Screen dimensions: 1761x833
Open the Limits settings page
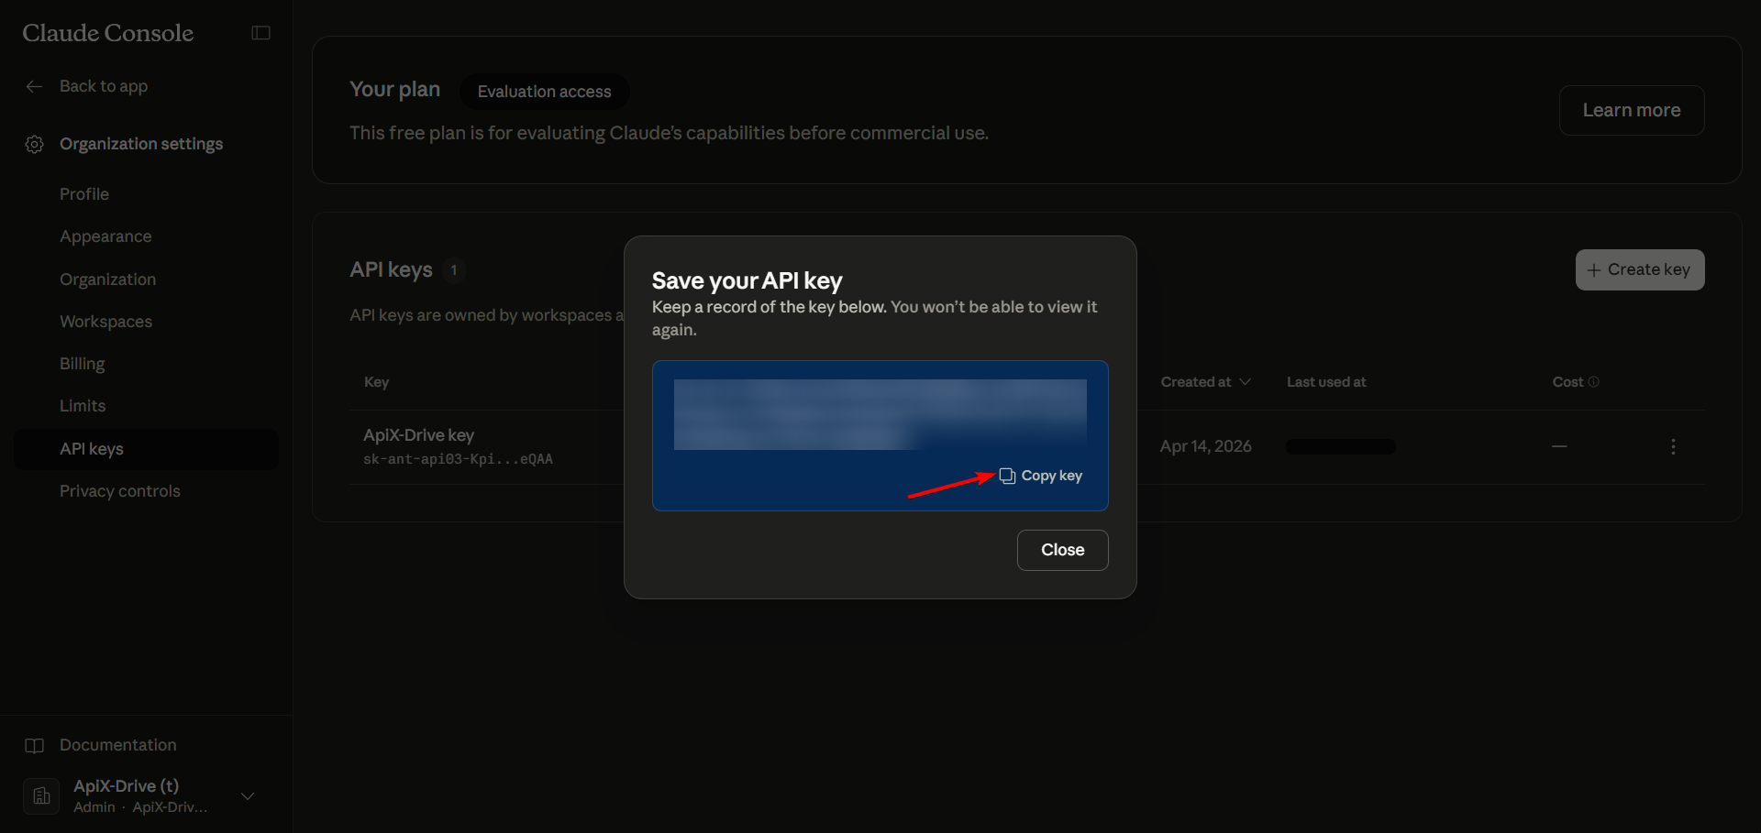tap(83, 406)
